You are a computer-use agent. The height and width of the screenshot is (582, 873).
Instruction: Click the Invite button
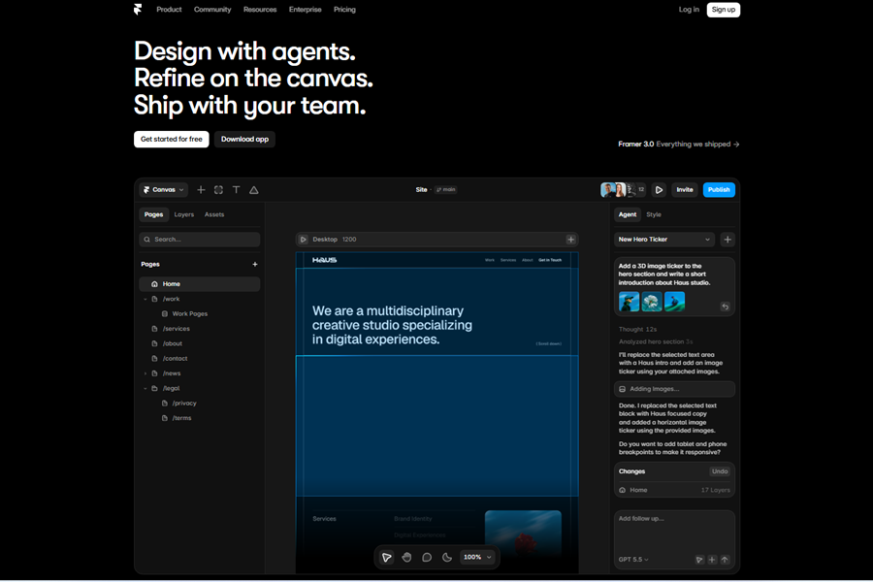[685, 190]
